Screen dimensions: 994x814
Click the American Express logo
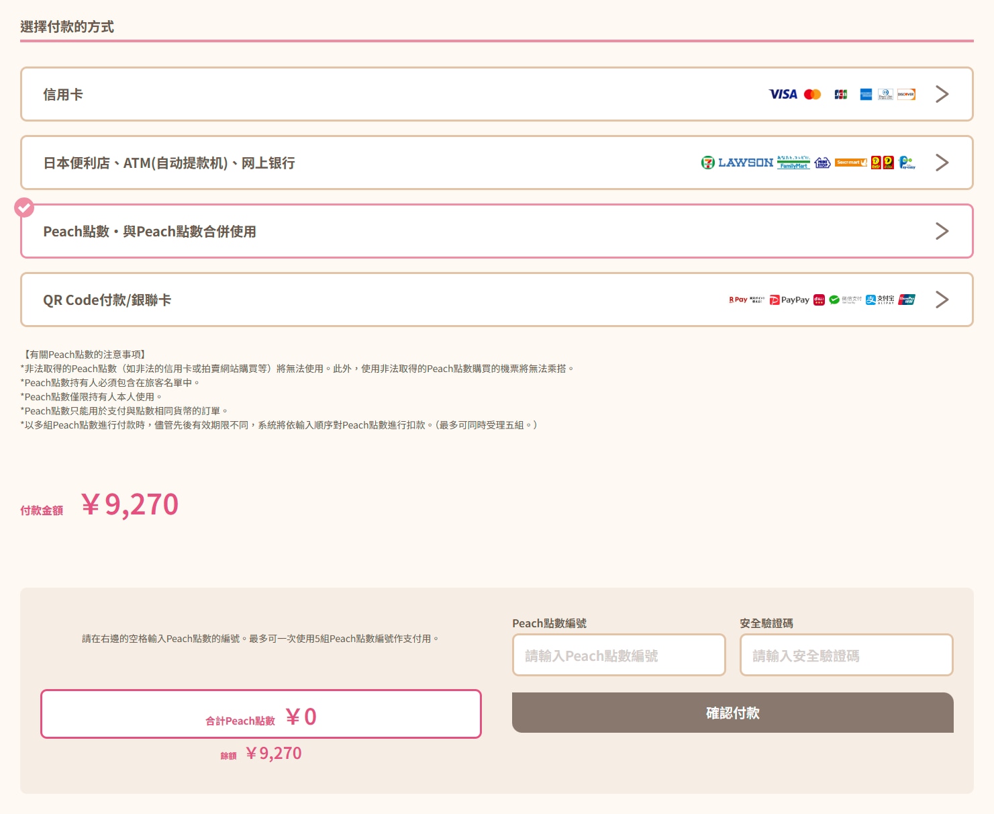pyautogui.click(x=866, y=94)
